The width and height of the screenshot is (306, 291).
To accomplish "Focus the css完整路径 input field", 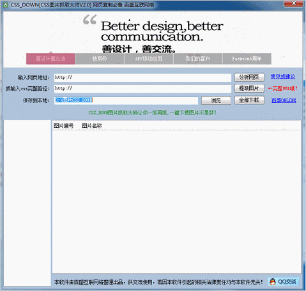I will (142, 88).
